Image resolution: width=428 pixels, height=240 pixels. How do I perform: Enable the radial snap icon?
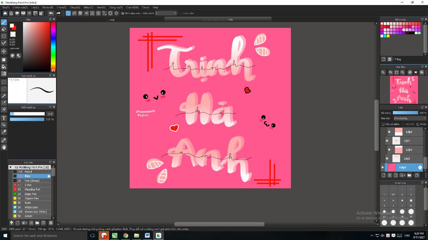click(92, 13)
